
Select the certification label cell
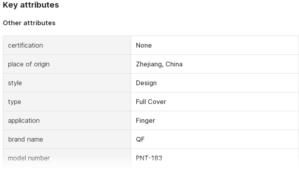[x=67, y=46]
